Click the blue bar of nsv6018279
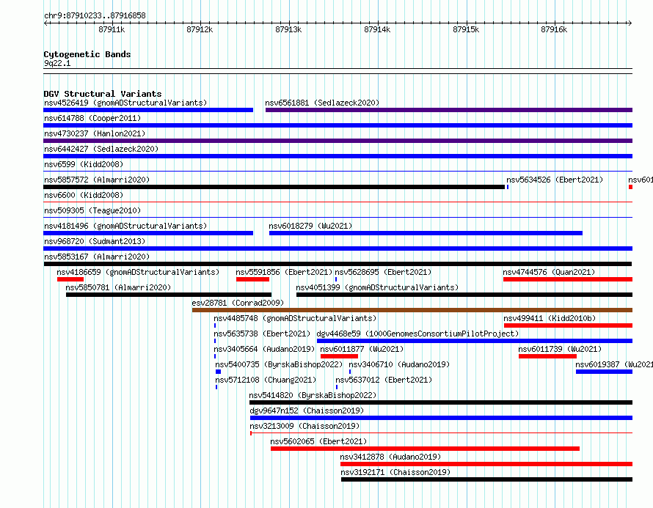653x508 pixels. tap(426, 233)
